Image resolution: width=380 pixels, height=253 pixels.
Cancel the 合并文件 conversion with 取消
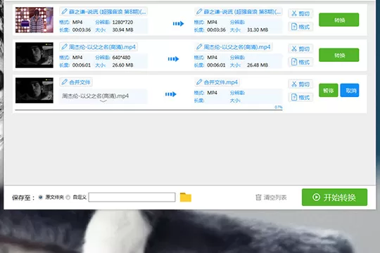(350, 90)
